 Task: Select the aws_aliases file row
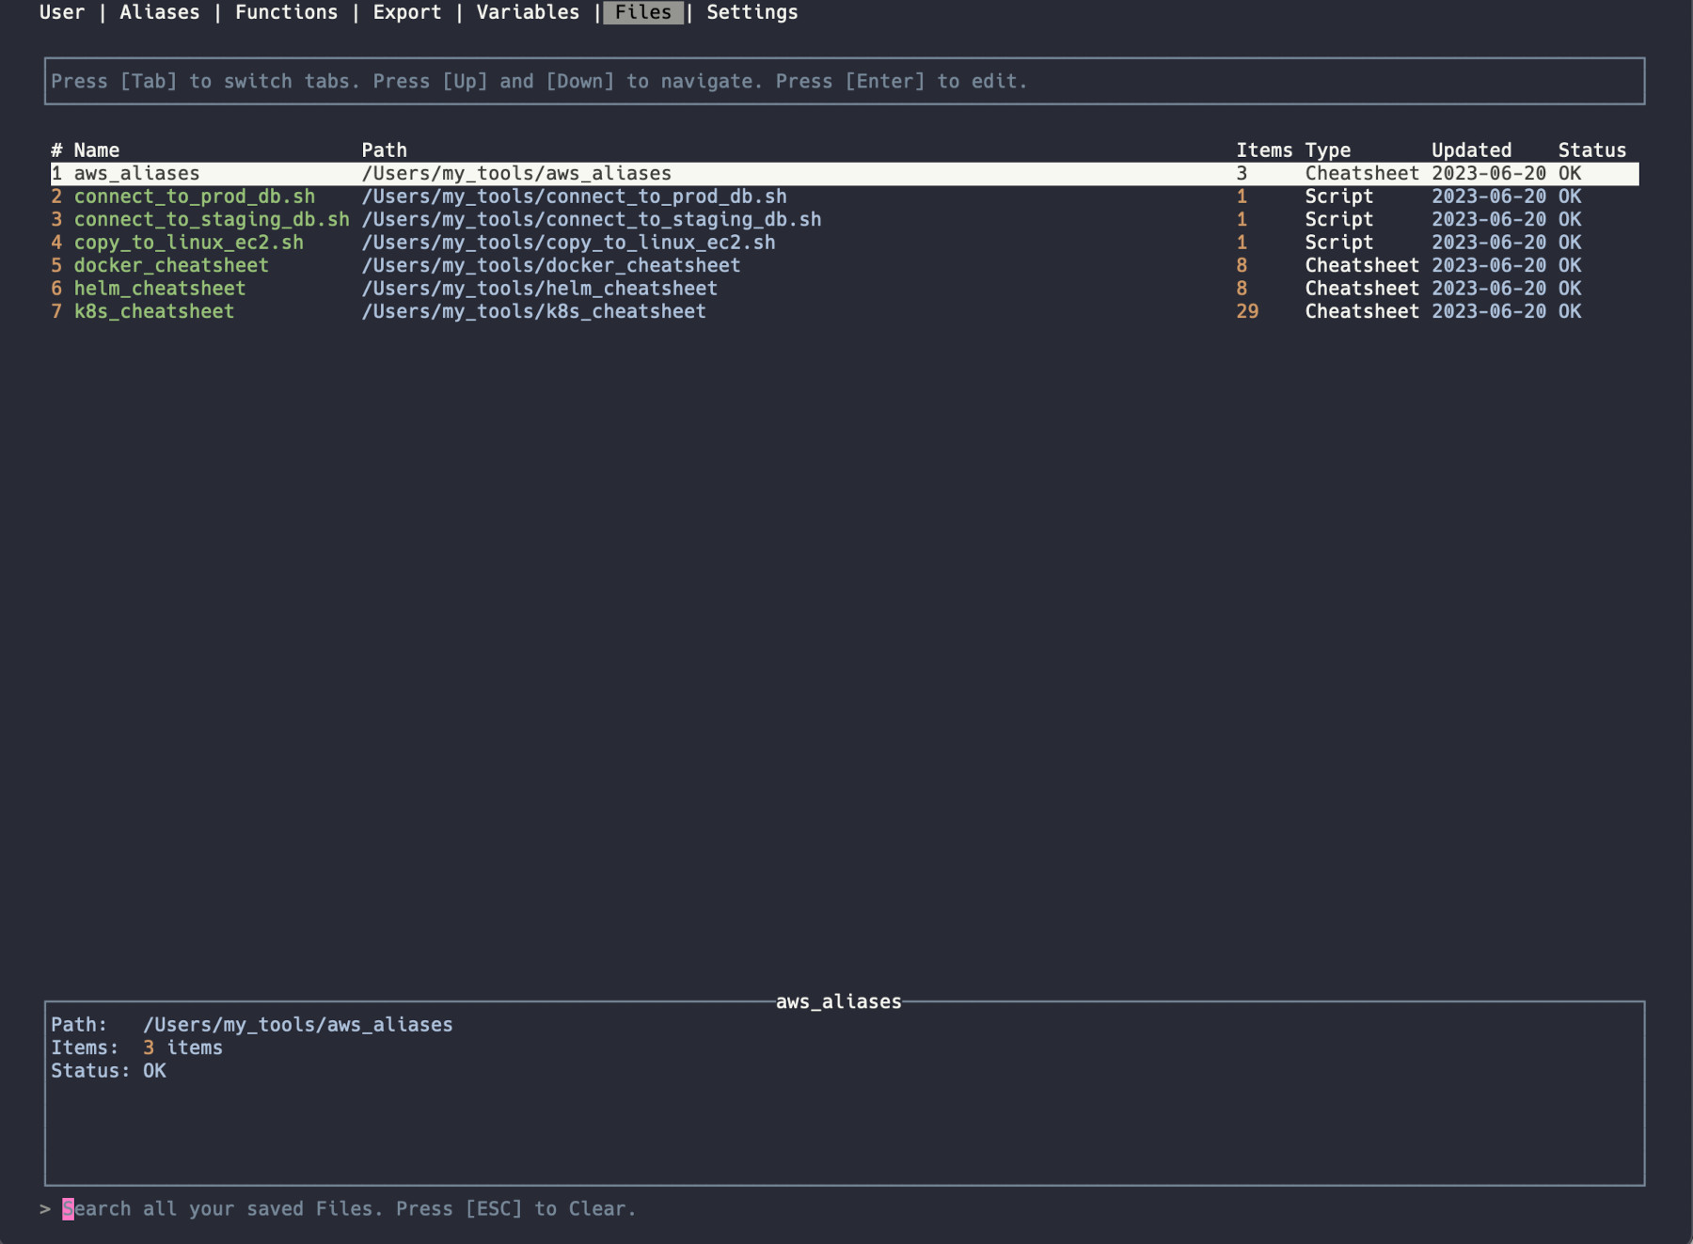[x=136, y=174]
